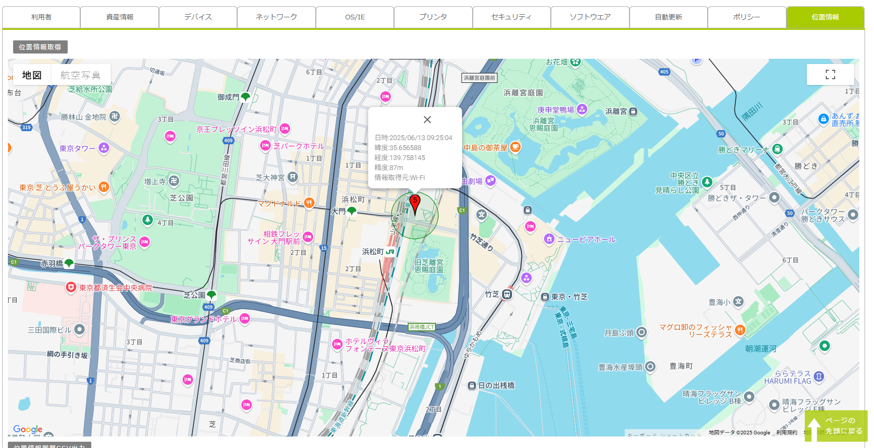Select the 地図 map view type
874x448 pixels.
pos(32,75)
